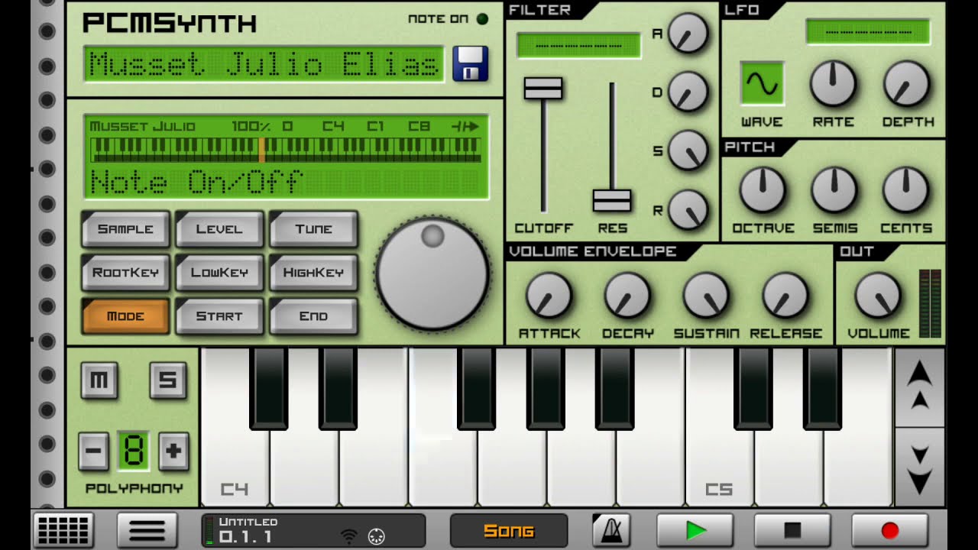This screenshot has width=978, height=550.
Task: Start recording with red record button
Action: pos(889,530)
